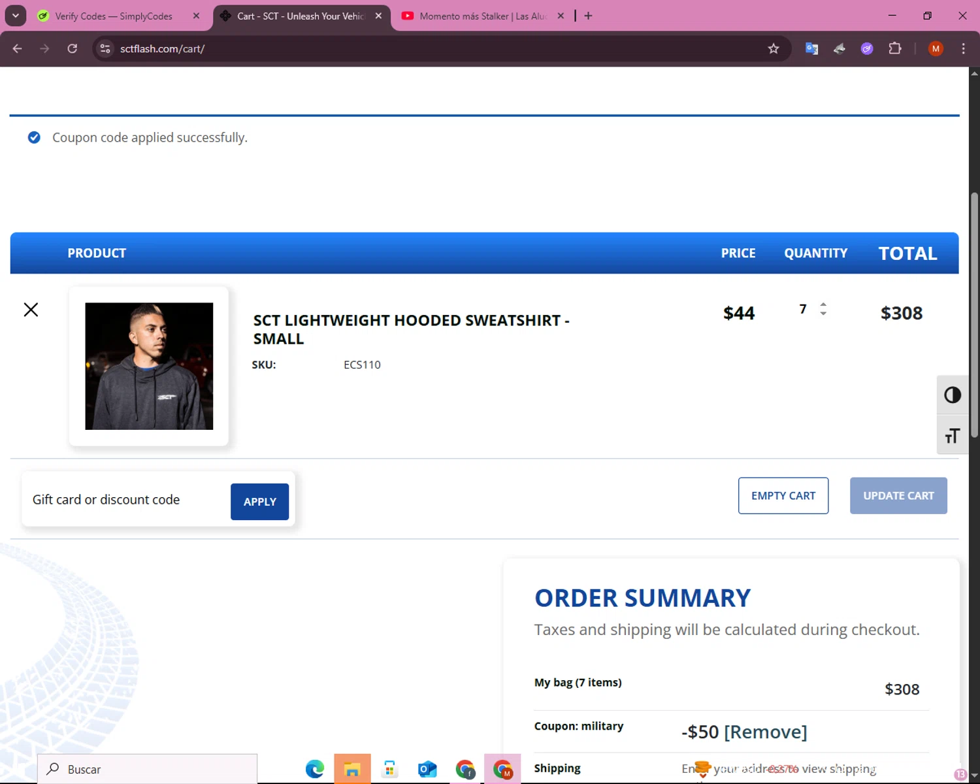This screenshot has width=980, height=784.
Task: Switch to the Momento más Stalker YouTube tab
Action: click(x=483, y=16)
